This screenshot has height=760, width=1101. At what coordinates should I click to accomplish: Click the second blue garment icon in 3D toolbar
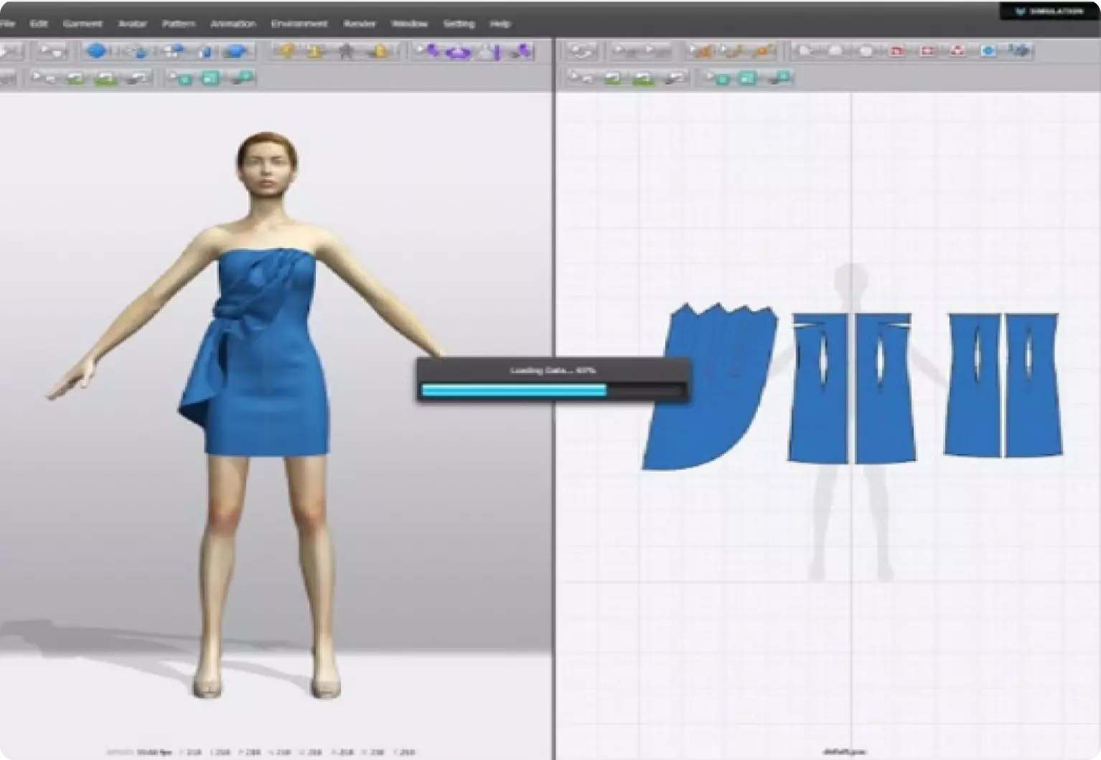pos(136,52)
